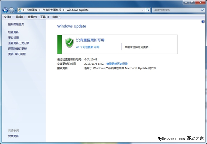Click the Windows Update page title
Image resolution: width=207 pixels, height=144 pixels.
[71, 26]
